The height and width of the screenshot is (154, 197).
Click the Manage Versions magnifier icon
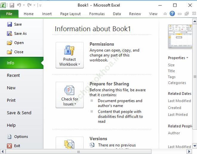point(69,144)
